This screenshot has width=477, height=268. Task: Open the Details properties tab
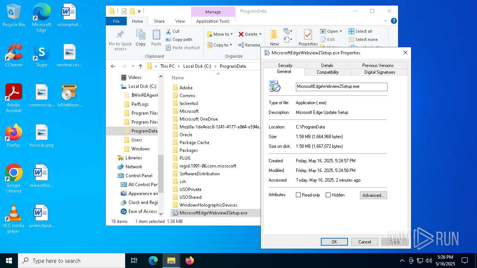click(327, 65)
